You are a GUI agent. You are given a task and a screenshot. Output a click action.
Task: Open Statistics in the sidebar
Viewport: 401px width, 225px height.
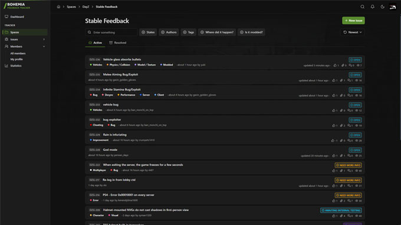[x=16, y=65]
